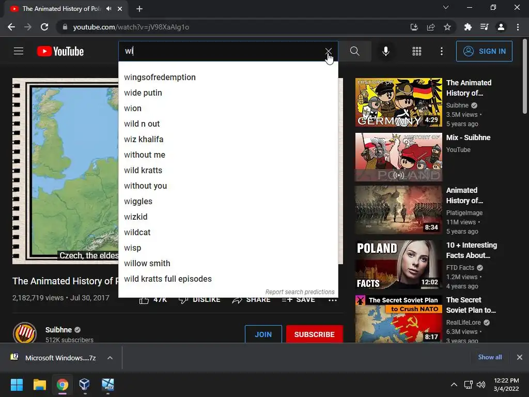The image size is (529, 397).
Task: Click Show all downloads
Action: (490, 357)
